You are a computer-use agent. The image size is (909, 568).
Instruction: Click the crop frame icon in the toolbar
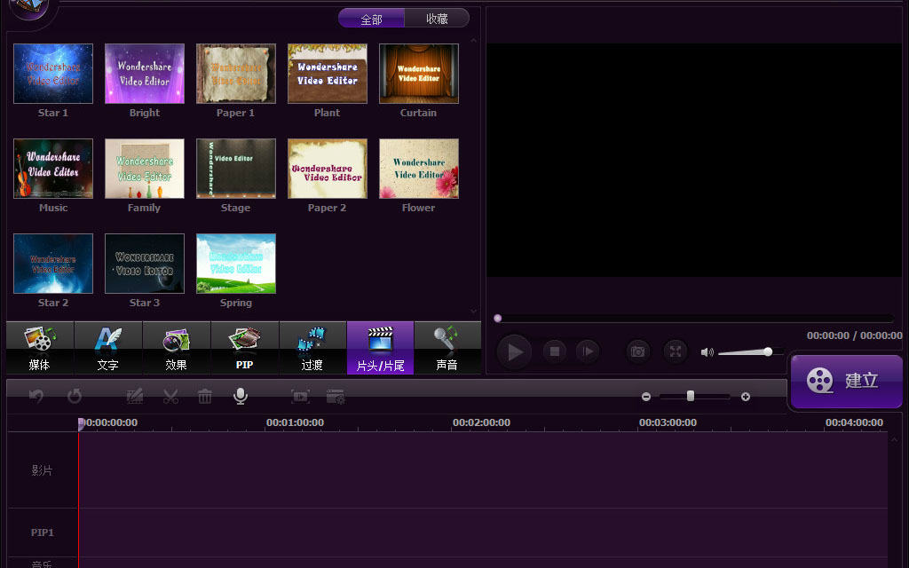[300, 397]
